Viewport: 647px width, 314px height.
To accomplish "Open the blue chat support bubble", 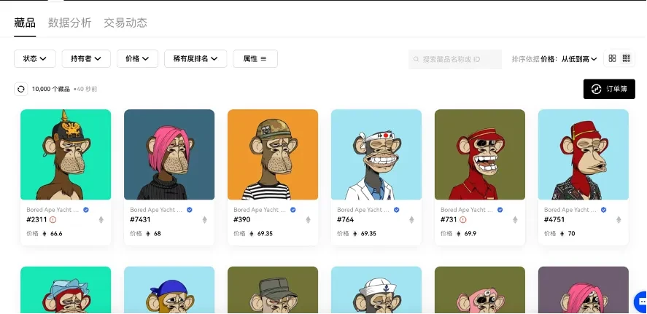I will pyautogui.click(x=641, y=301).
